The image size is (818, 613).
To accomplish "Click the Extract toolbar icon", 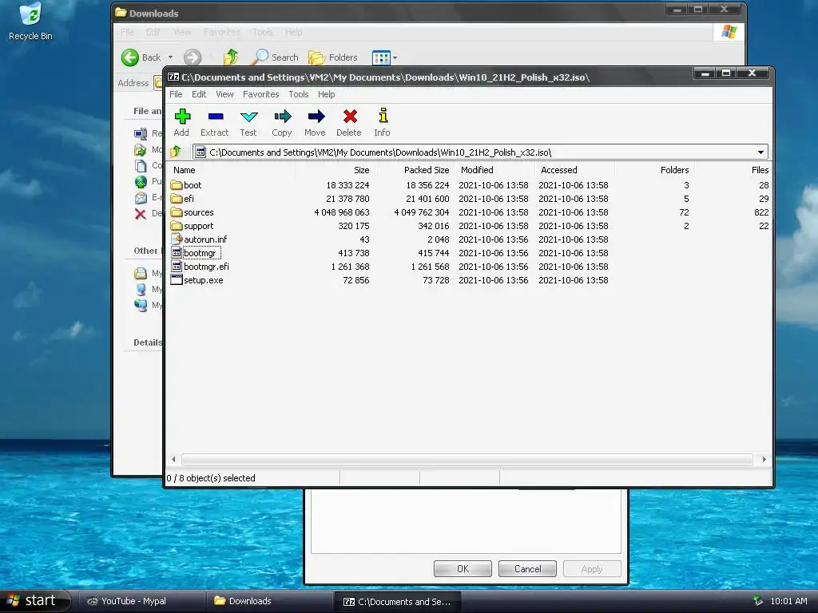I will 215,123.
